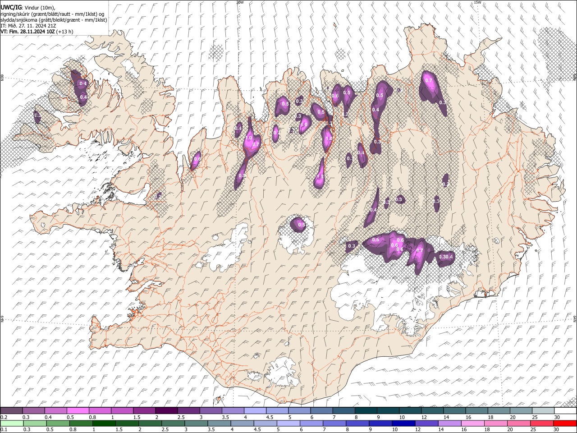Select the 2–2.5 dark purple upper legend swatch
The height and width of the screenshot is (433, 577).
coord(166,410)
